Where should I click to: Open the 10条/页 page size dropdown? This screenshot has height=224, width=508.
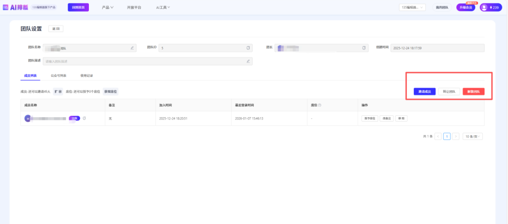[472, 136]
